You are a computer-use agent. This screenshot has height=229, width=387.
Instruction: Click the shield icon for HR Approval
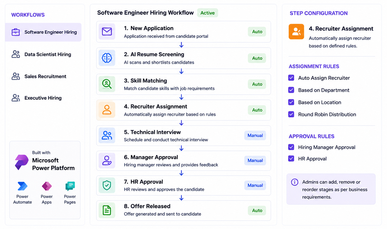pos(107,185)
